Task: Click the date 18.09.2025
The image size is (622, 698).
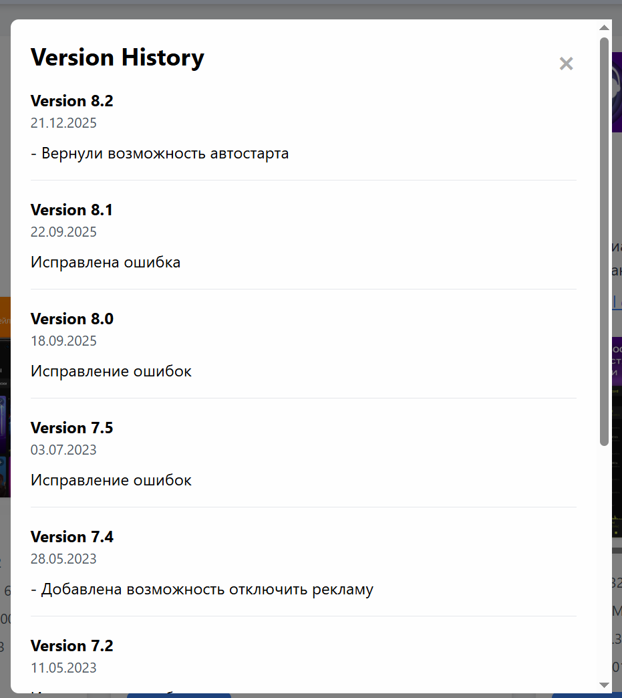Action: (x=63, y=341)
